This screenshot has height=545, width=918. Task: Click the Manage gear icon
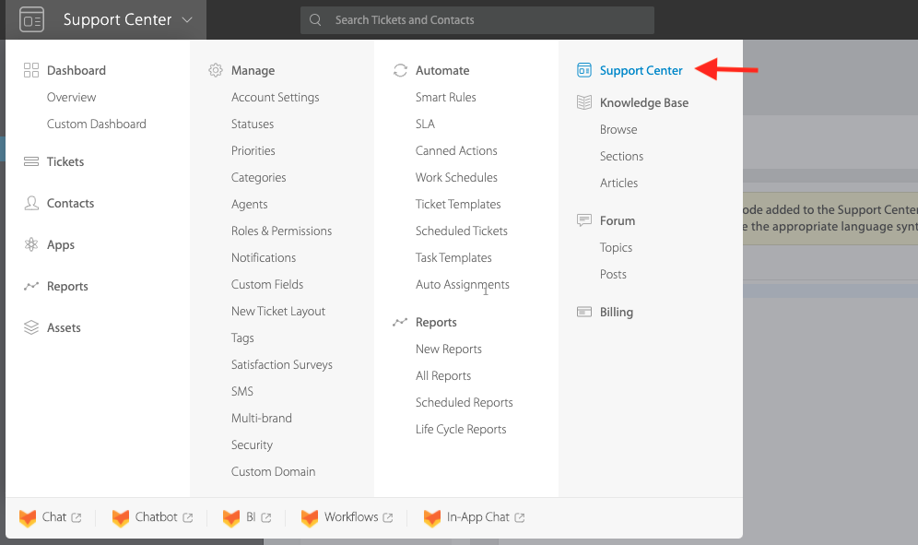tap(216, 70)
